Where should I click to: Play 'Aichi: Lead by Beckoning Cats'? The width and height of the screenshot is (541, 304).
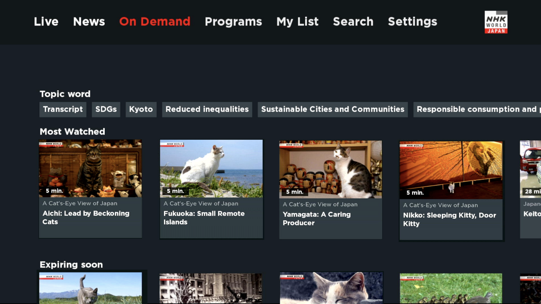tap(90, 189)
